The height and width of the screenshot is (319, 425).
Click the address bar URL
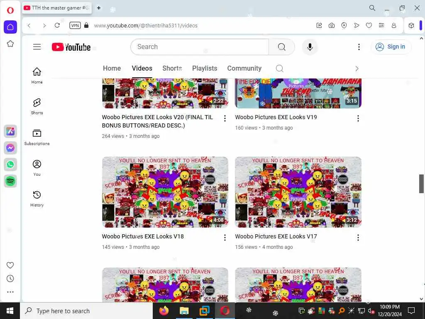click(146, 25)
